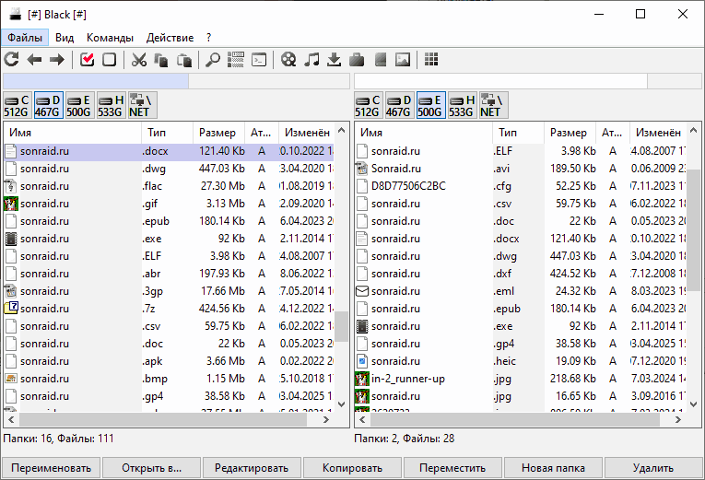Sort left panel by Изменён column
Image resolution: width=705 pixels, height=480 pixels.
coord(307,133)
